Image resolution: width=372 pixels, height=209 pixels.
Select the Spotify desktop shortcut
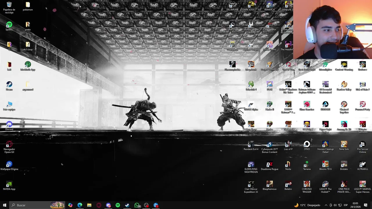pyautogui.click(x=9, y=26)
